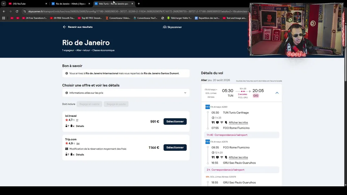
Task: Focus the skyscanner.fr address bar
Action: pos(138,11)
